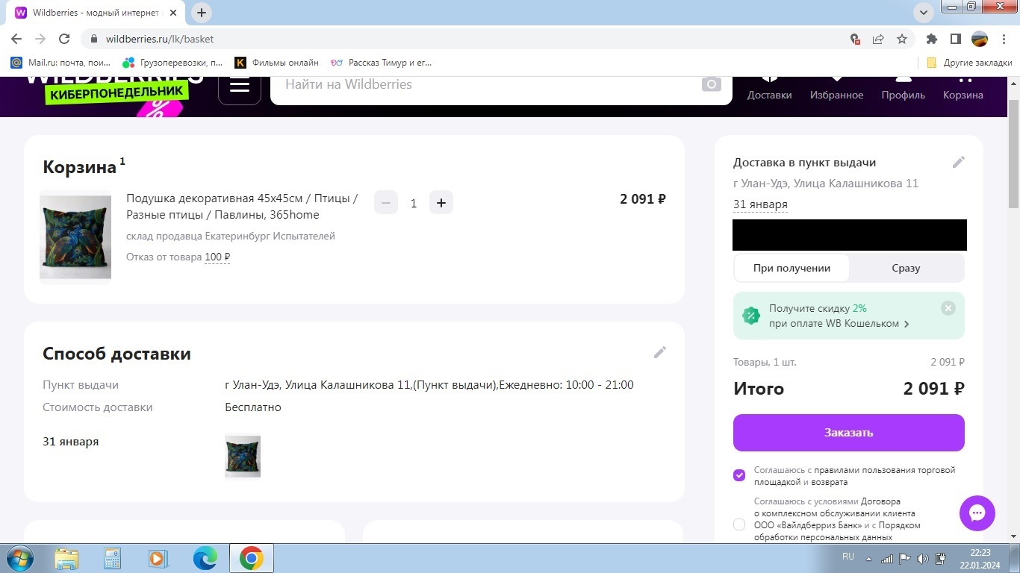1020x573 pixels.
Task: Uncheck agreement with marketplace rules checkbox
Action: pos(739,475)
